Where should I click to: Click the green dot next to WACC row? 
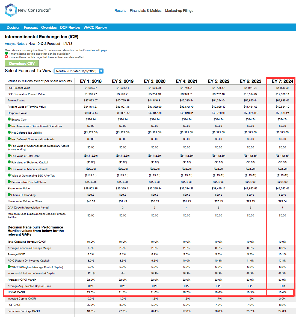[9, 267]
